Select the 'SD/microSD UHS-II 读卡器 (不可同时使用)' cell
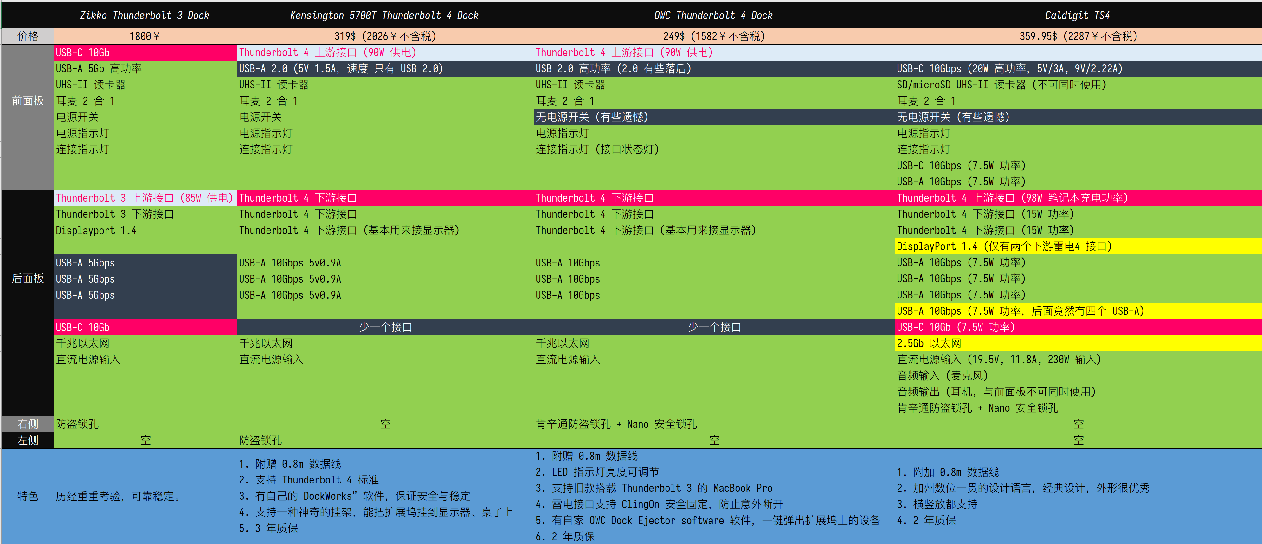This screenshot has height=544, width=1262. coord(1078,85)
